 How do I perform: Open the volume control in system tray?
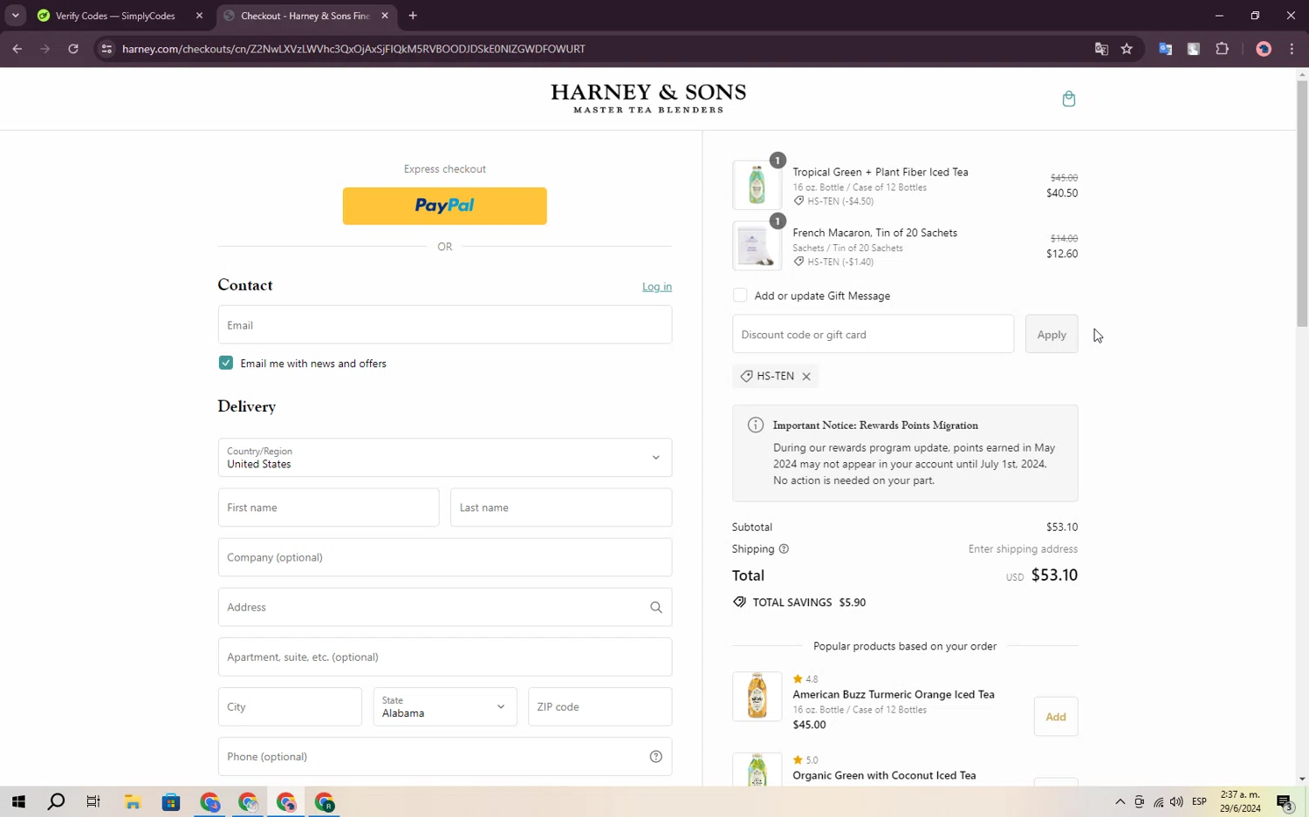tap(1176, 802)
